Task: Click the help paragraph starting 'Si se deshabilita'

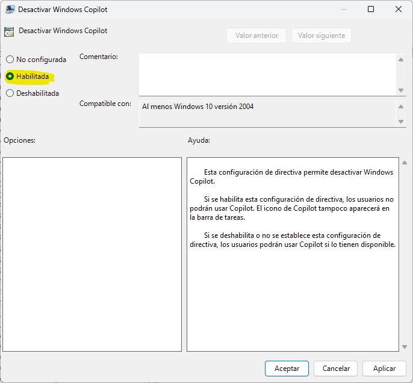Action: click(293, 240)
